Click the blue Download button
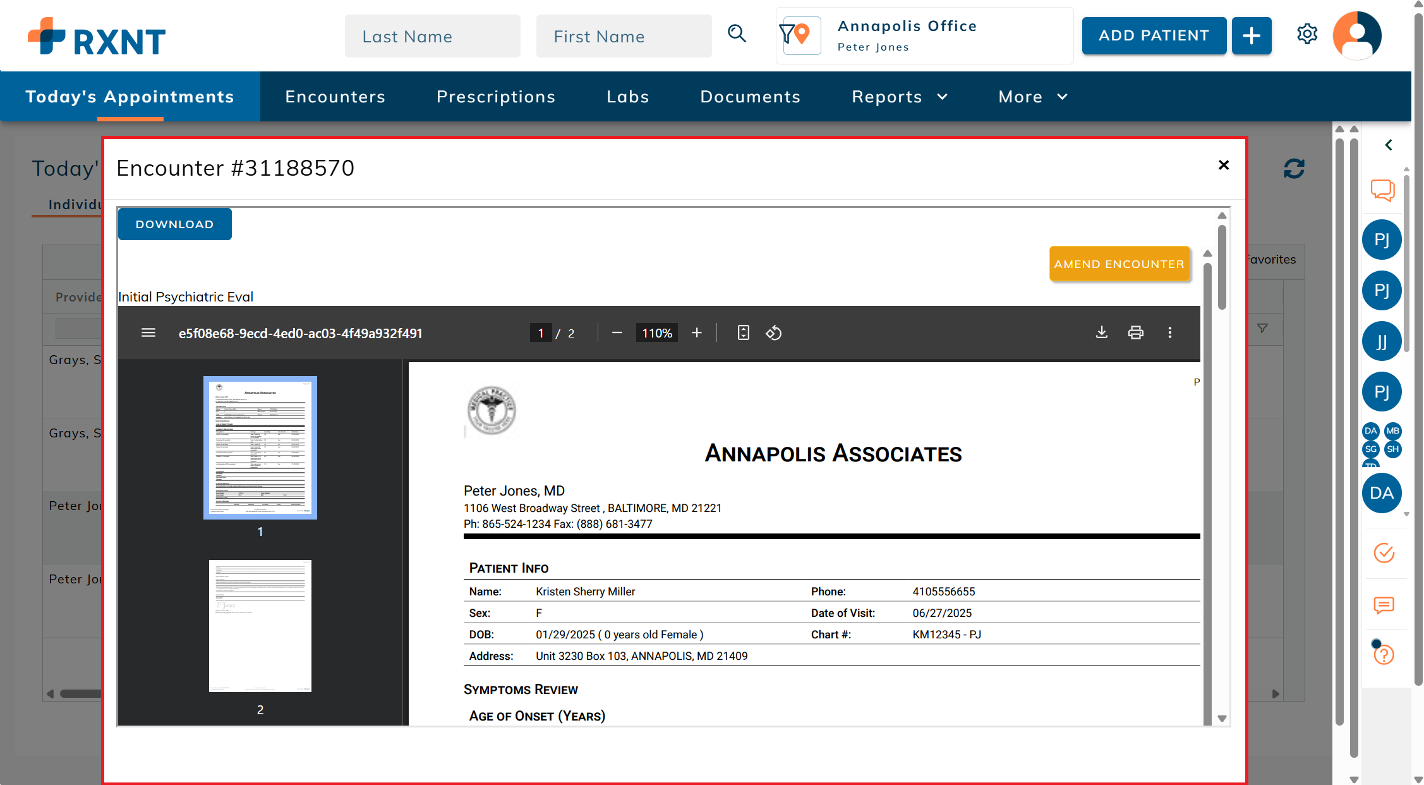The width and height of the screenshot is (1424, 785). coord(174,224)
